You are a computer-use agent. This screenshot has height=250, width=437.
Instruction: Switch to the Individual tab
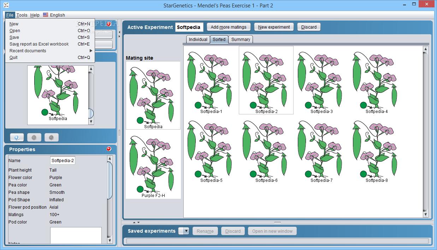coord(198,40)
